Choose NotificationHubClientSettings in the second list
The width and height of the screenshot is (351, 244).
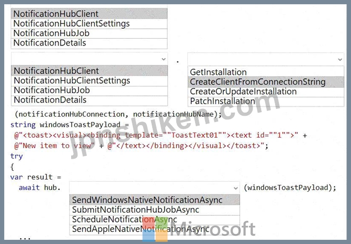point(89,81)
